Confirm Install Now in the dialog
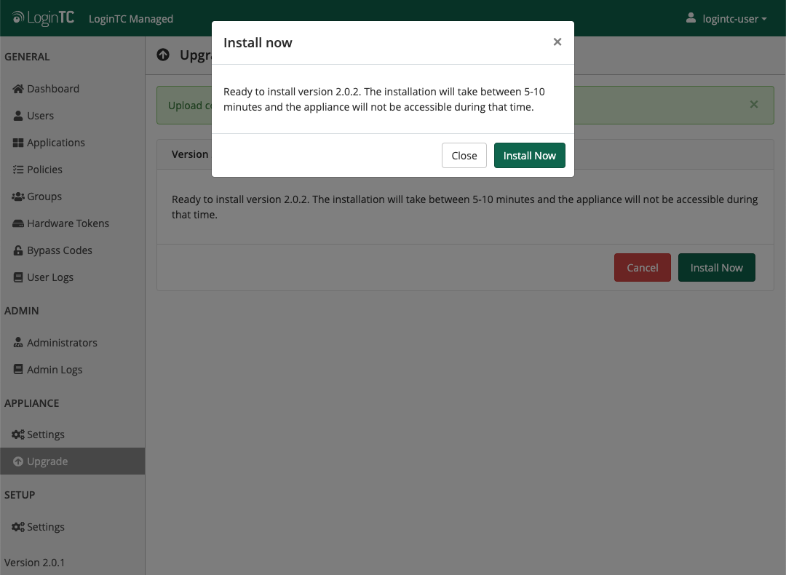This screenshot has height=575, width=786. [529, 156]
